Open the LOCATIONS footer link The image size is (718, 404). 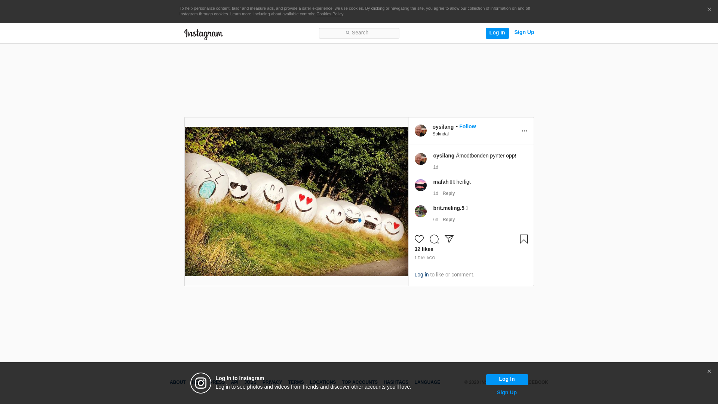(x=323, y=382)
